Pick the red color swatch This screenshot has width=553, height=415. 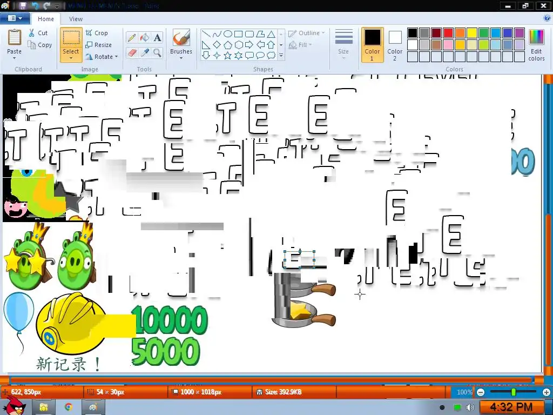(448, 33)
